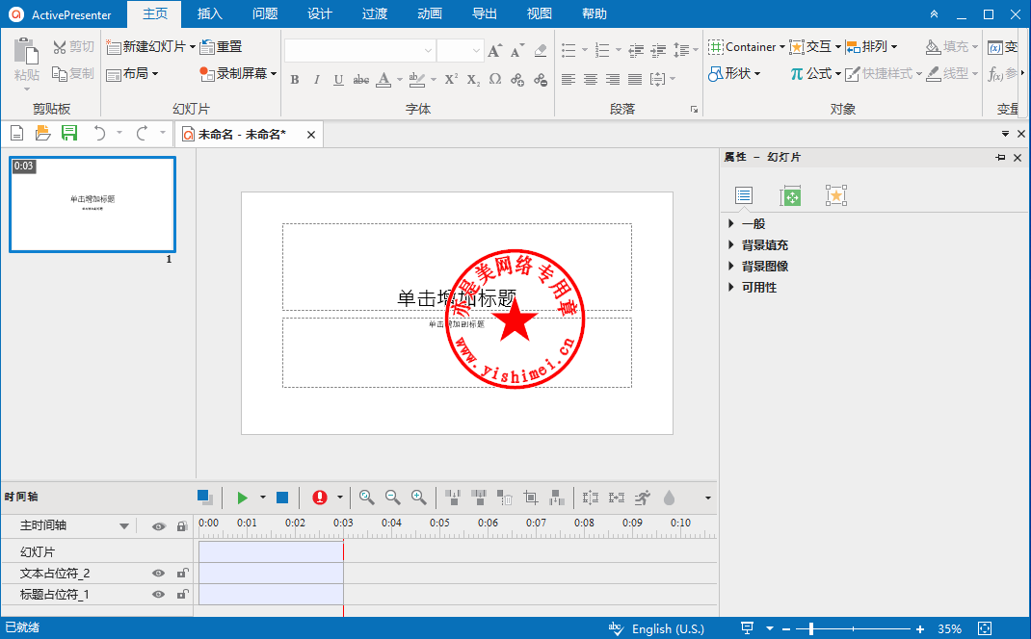The height and width of the screenshot is (639, 1031).
Task: Decrease the font size
Action: 517,51
